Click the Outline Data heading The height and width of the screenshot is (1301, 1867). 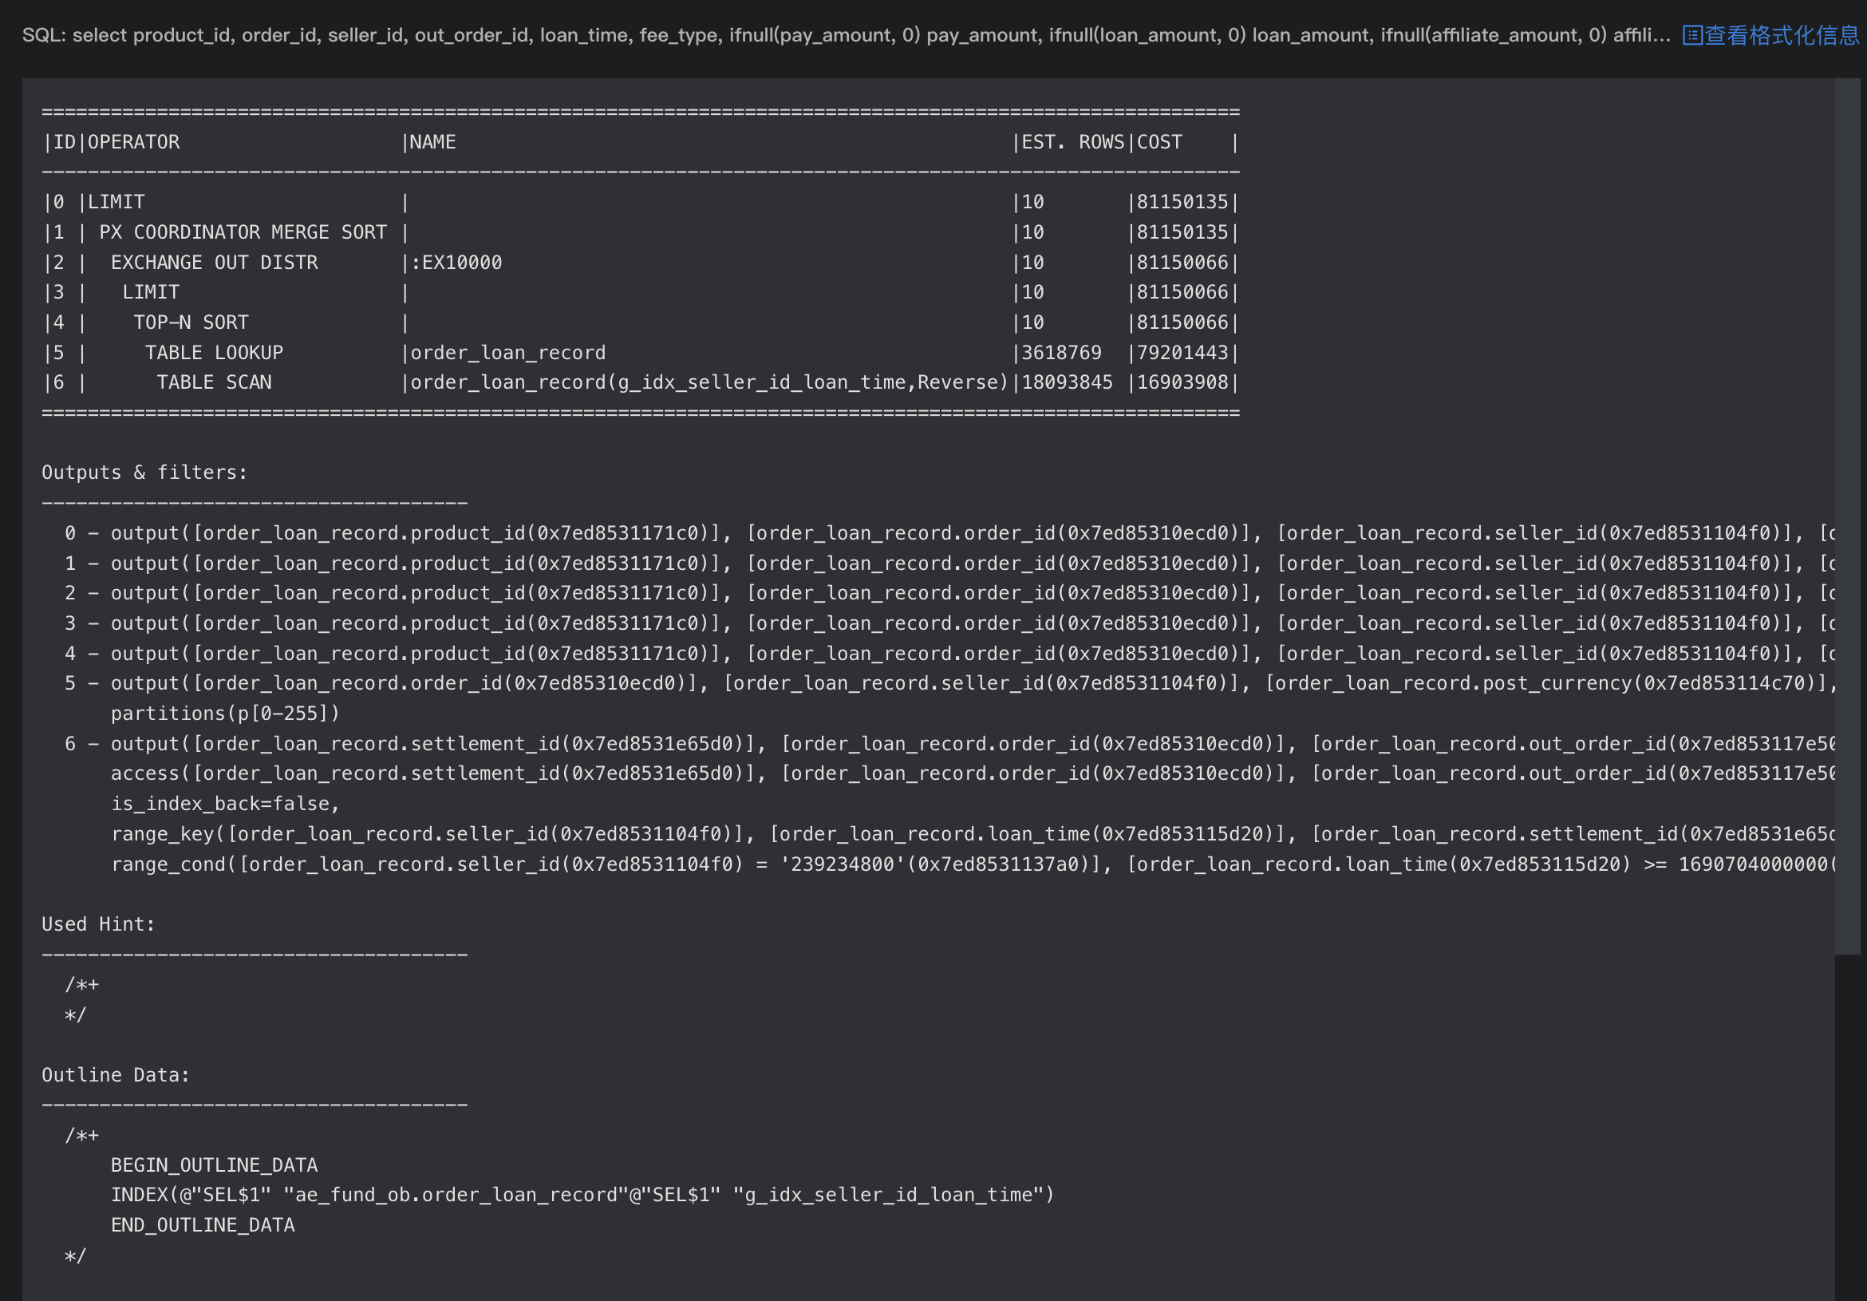click(115, 1075)
